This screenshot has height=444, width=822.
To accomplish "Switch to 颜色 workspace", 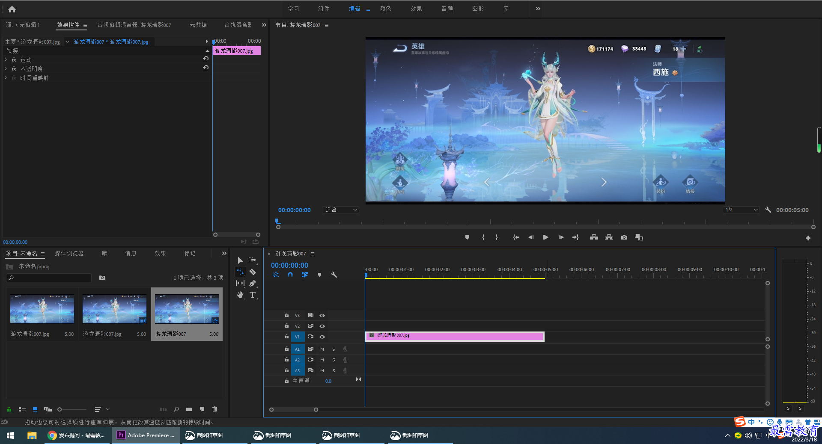I will coord(385,9).
